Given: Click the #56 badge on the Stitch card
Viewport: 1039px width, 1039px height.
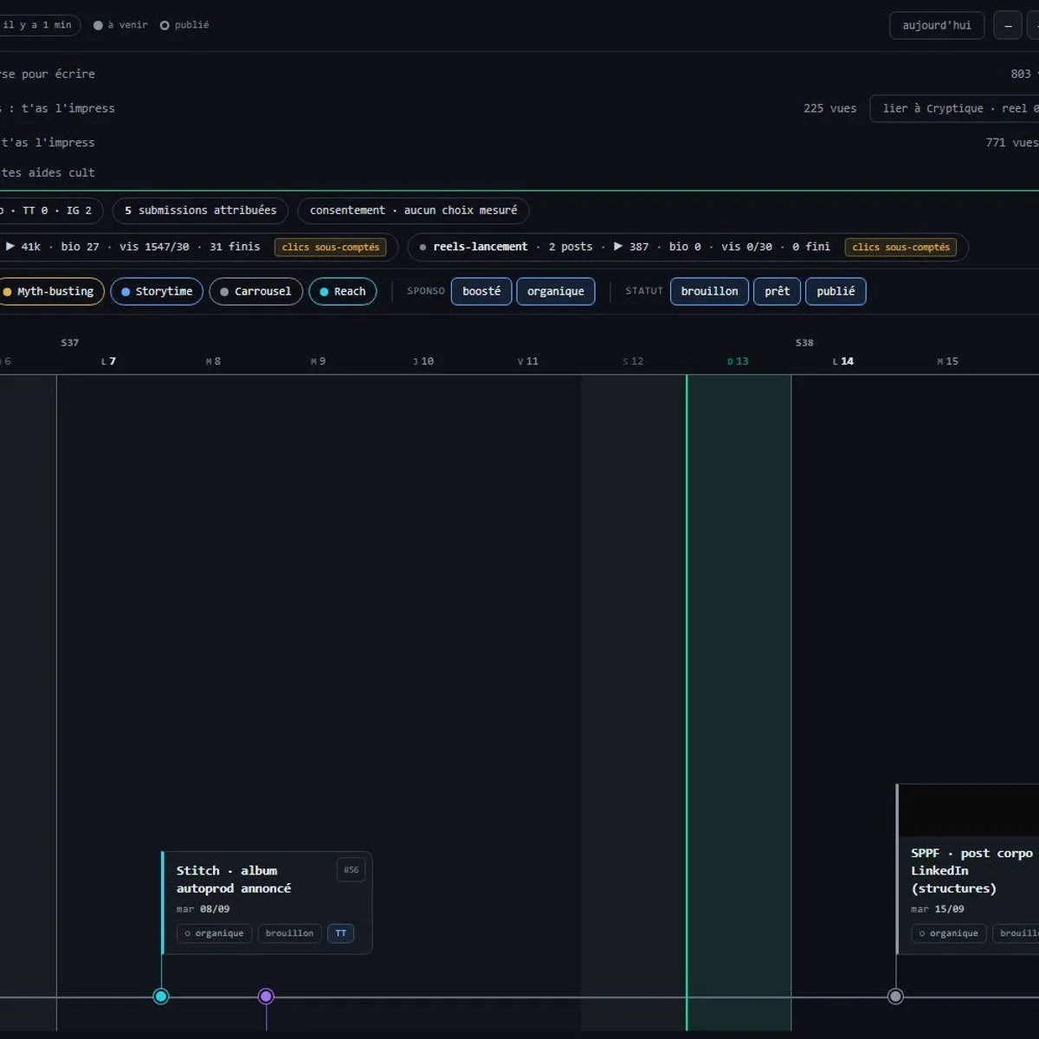Looking at the screenshot, I should click(351, 870).
